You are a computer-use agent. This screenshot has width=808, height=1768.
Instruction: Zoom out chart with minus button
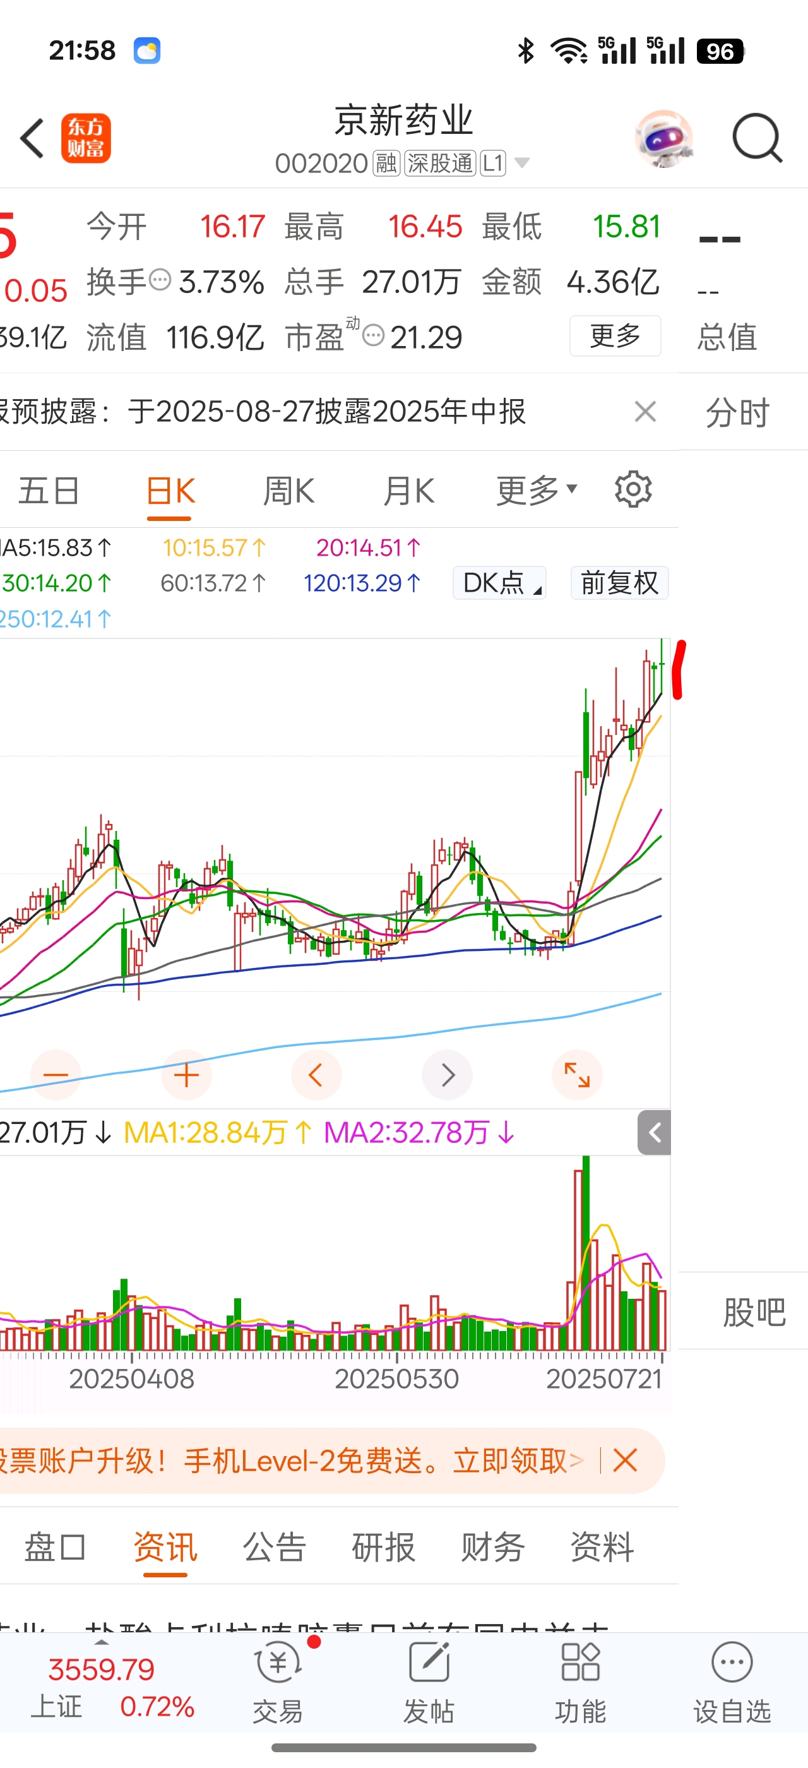[x=56, y=1075]
